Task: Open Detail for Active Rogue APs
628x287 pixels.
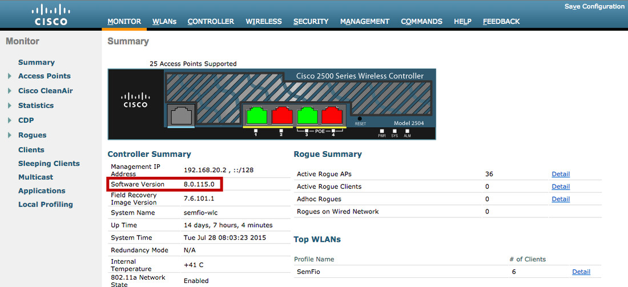Action: (x=561, y=174)
